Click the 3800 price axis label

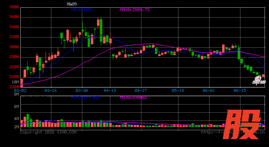point(14,7)
